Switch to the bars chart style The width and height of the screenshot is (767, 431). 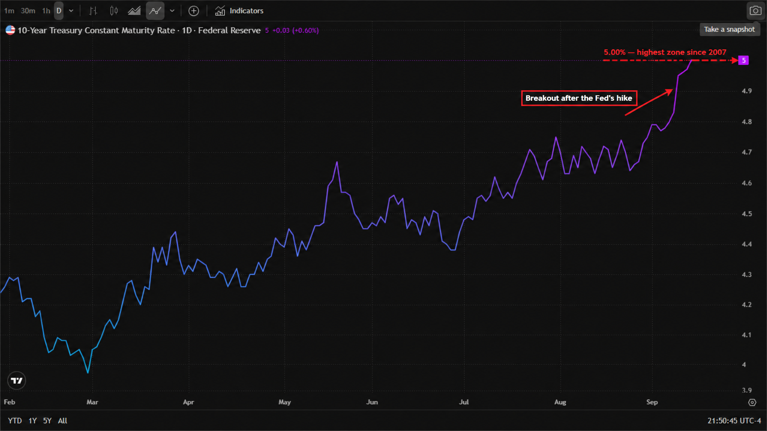click(x=93, y=11)
